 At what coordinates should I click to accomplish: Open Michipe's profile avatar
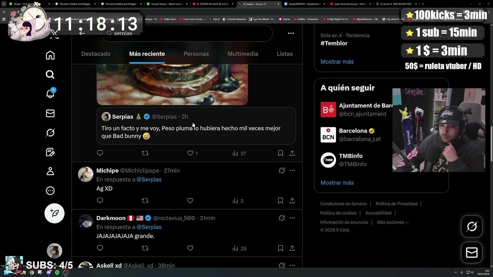pyautogui.click(x=86, y=174)
